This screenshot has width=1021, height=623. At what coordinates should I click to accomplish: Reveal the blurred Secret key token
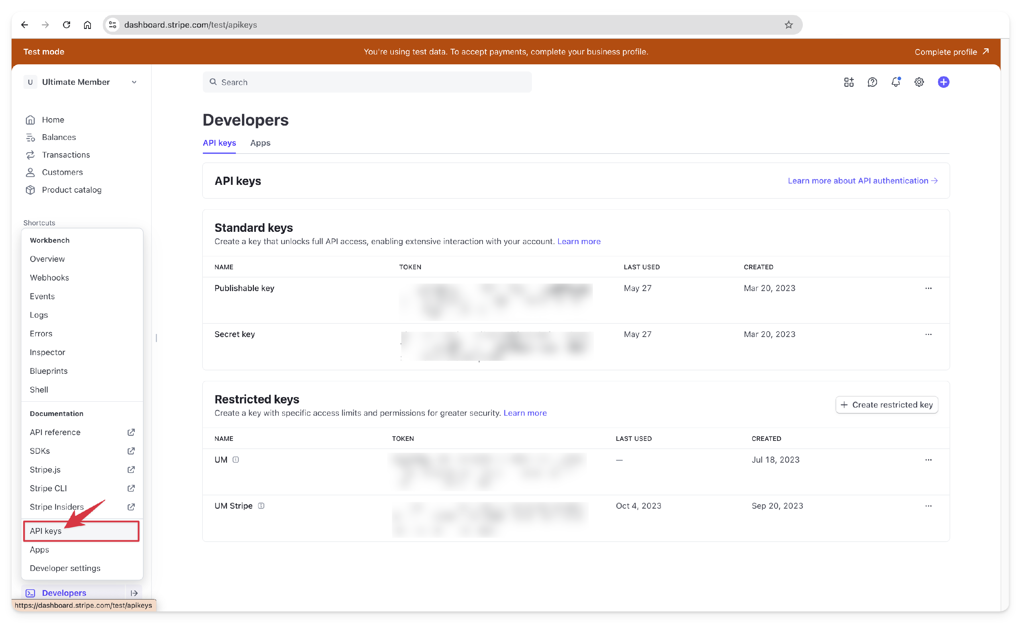pyautogui.click(x=497, y=347)
